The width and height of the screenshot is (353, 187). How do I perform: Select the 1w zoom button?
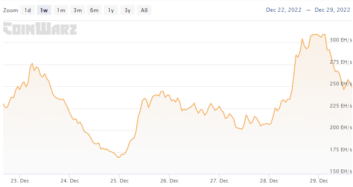(x=44, y=10)
